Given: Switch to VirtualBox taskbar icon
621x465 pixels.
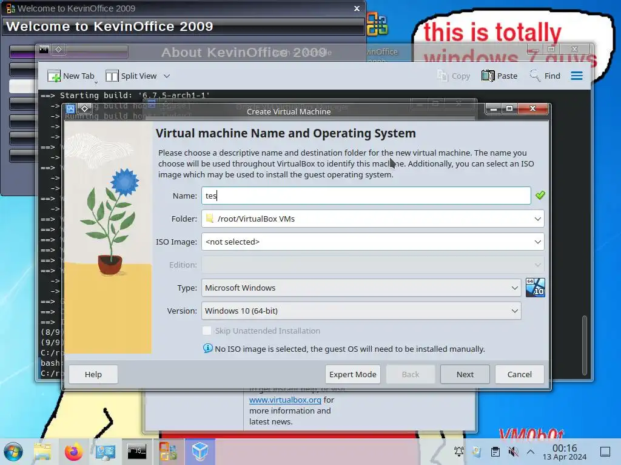Looking at the screenshot, I should [x=200, y=451].
